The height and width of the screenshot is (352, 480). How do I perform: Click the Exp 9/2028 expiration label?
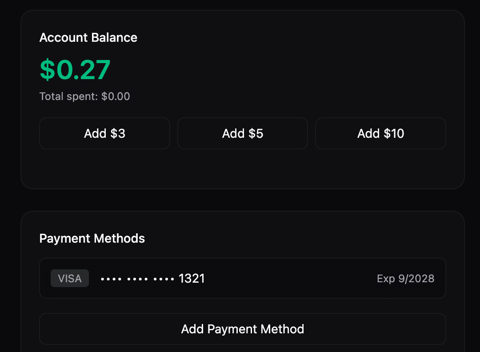(405, 278)
